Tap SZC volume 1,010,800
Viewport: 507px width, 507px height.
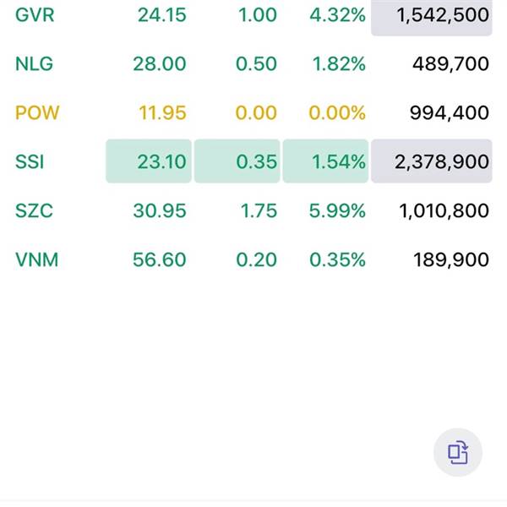pos(444,210)
